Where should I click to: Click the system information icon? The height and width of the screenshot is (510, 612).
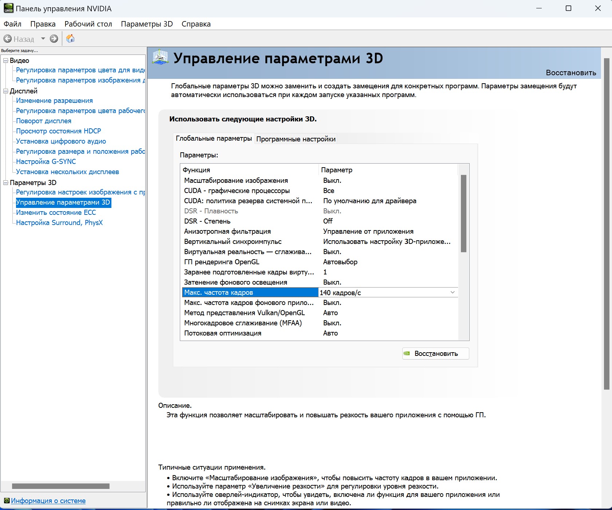(7, 501)
